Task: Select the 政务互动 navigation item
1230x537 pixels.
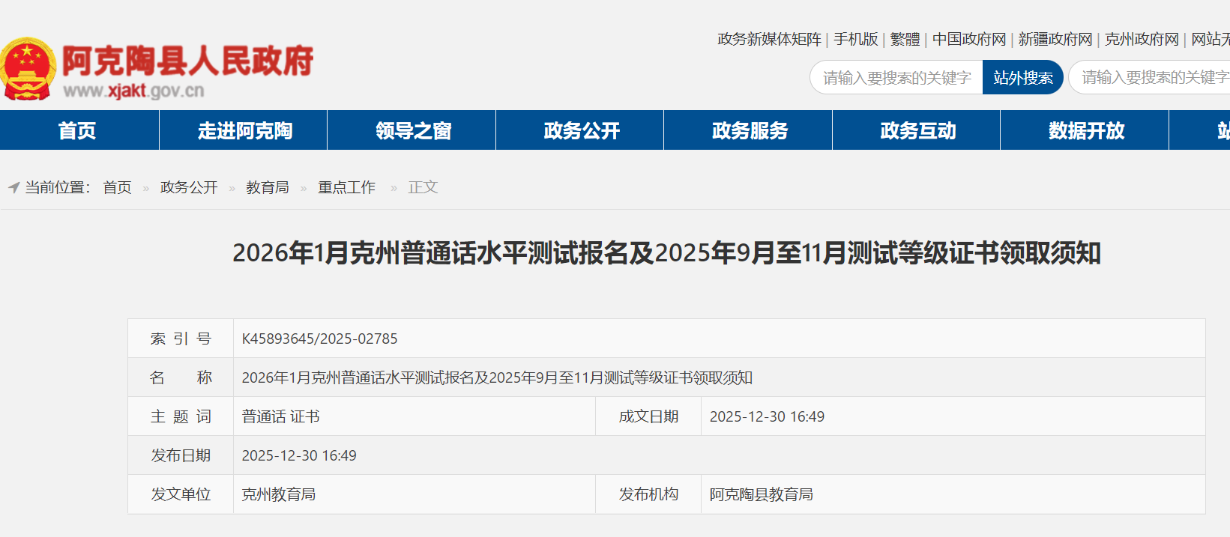Action: 917,130
